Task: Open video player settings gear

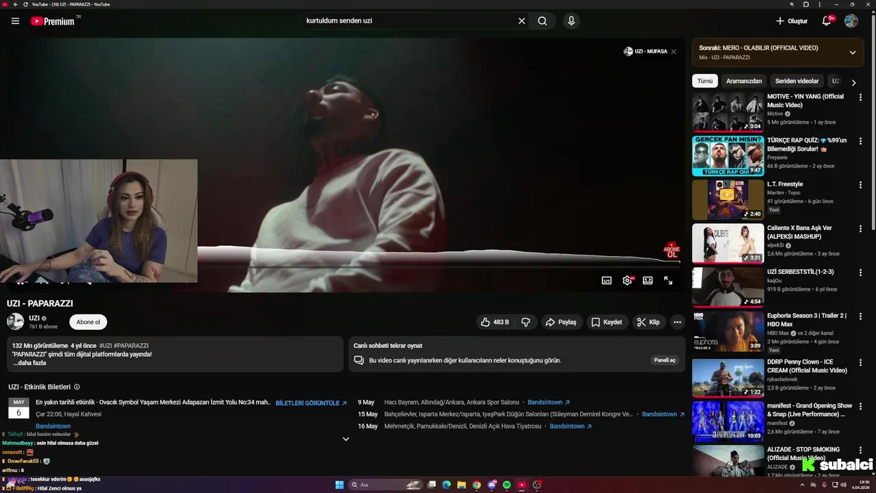Action: pyautogui.click(x=627, y=281)
